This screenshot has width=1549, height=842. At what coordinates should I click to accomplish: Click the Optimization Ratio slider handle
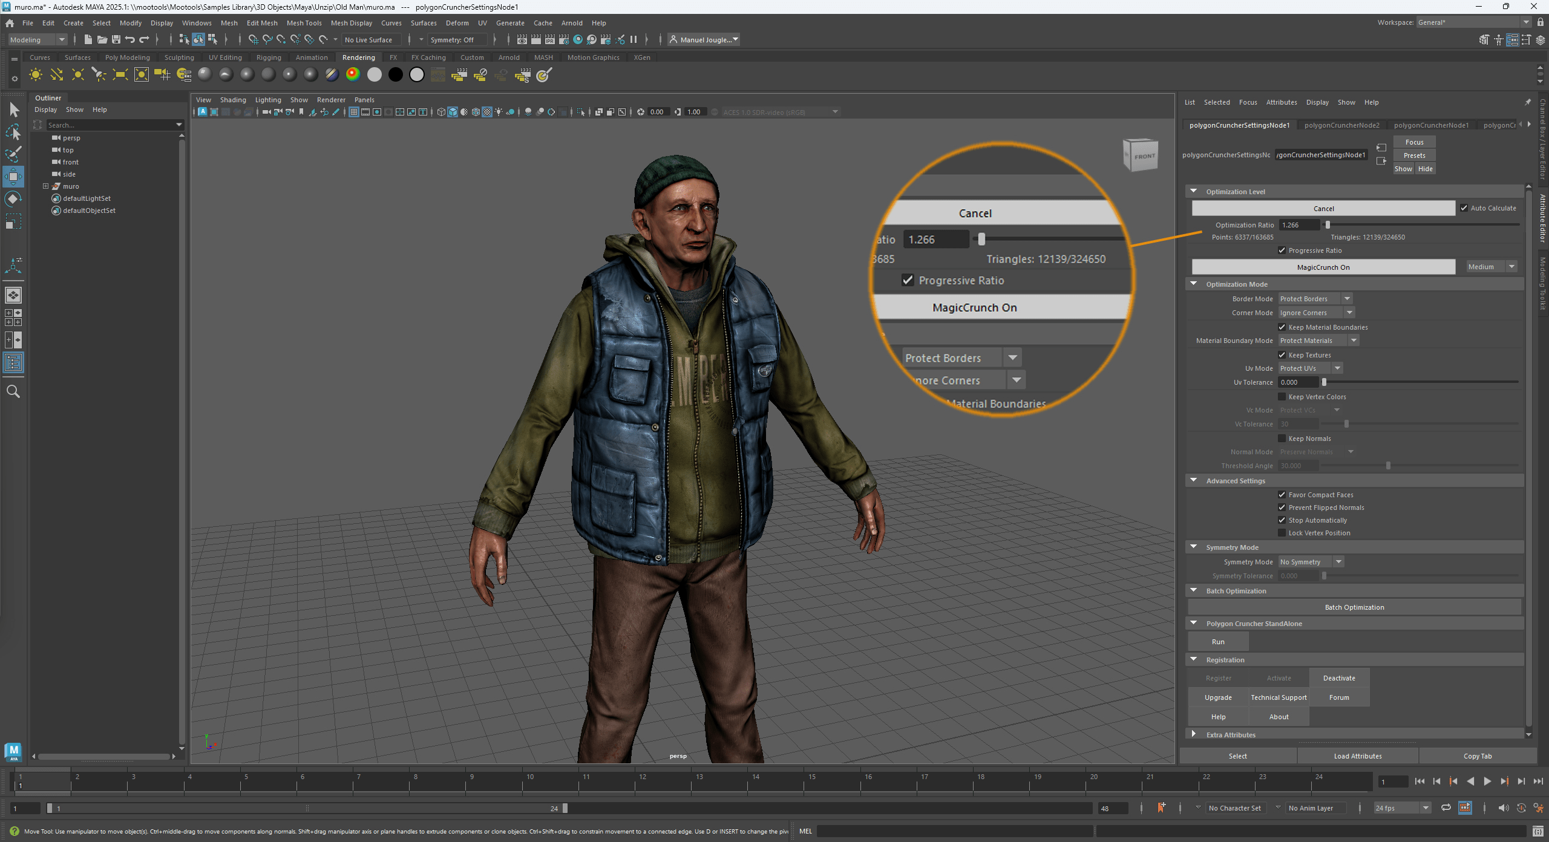point(1328,225)
